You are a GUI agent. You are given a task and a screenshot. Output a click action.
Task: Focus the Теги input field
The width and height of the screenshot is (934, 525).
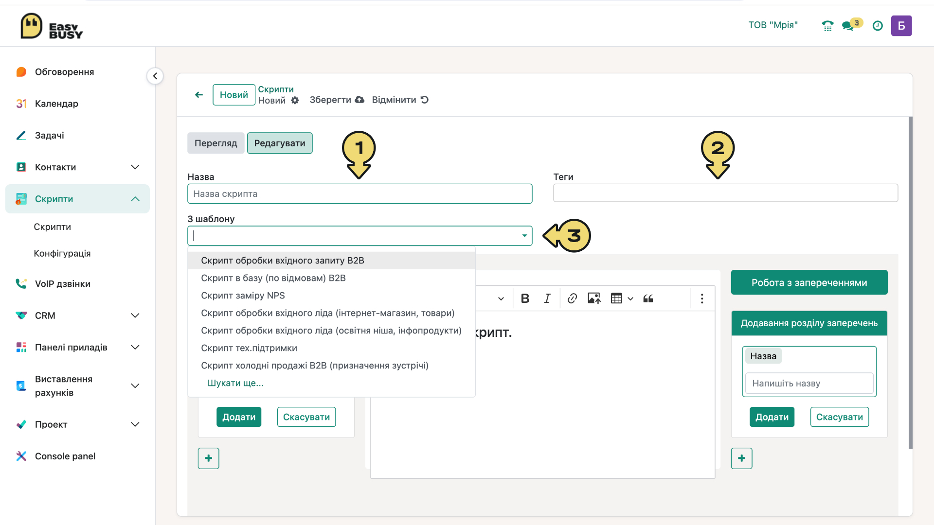point(725,193)
